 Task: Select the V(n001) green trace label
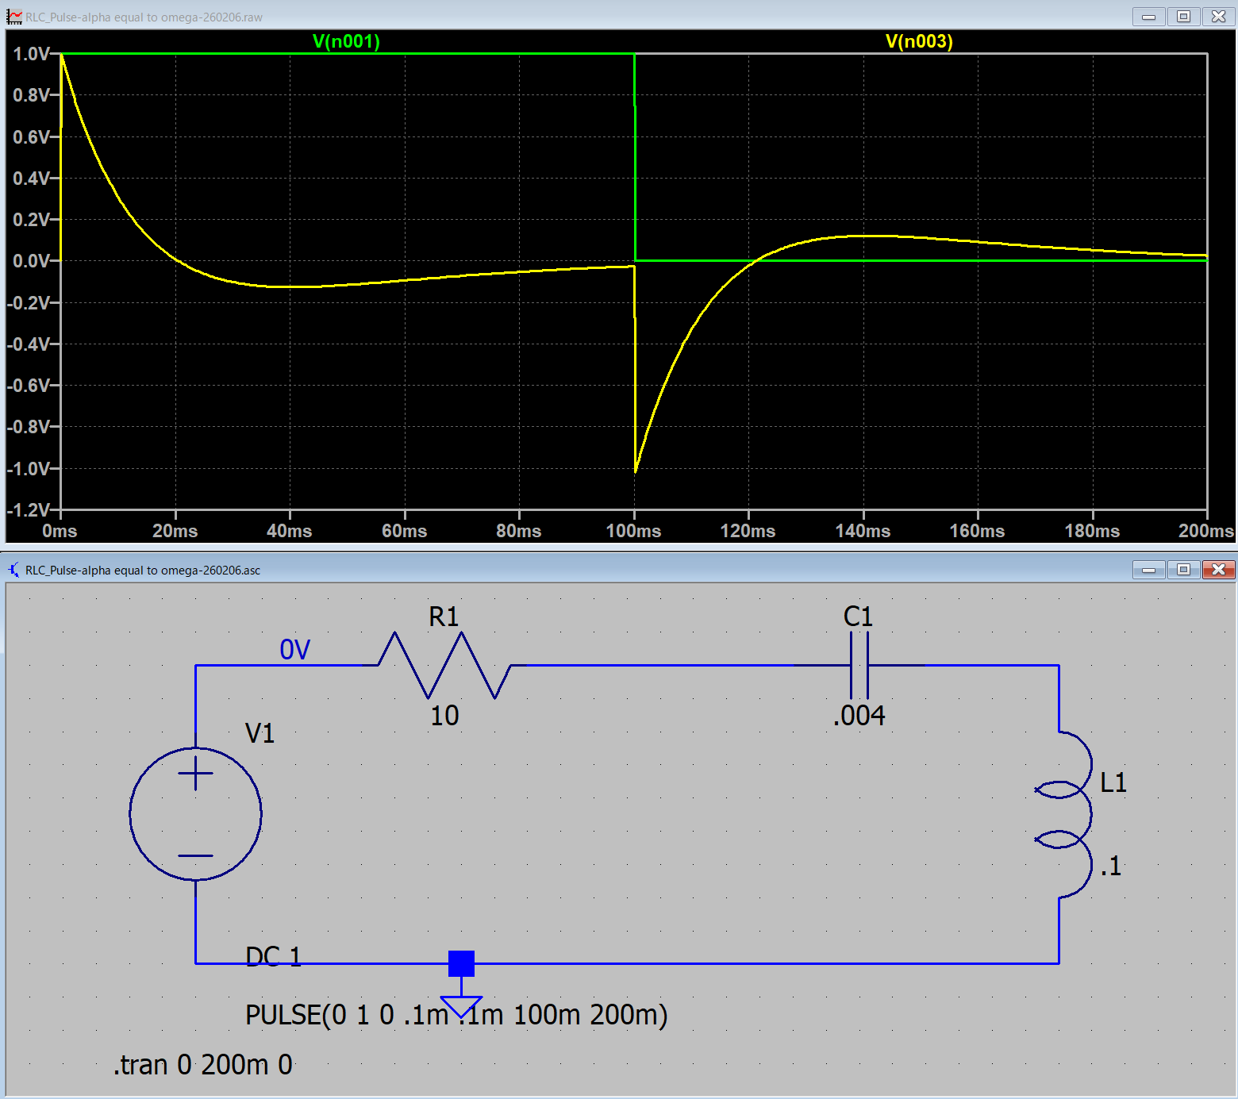[346, 41]
